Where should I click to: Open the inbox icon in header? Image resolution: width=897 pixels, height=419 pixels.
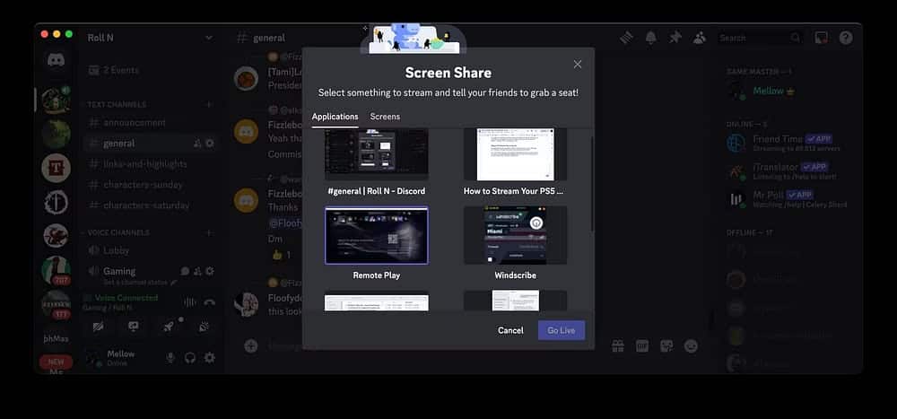pyautogui.click(x=821, y=38)
